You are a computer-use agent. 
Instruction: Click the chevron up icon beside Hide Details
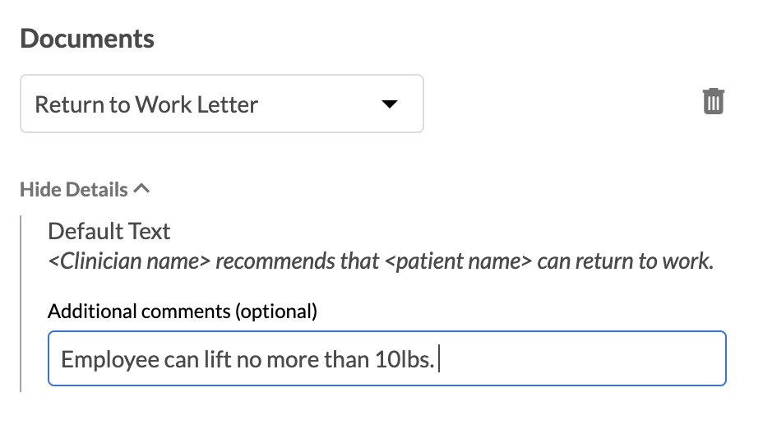[141, 189]
